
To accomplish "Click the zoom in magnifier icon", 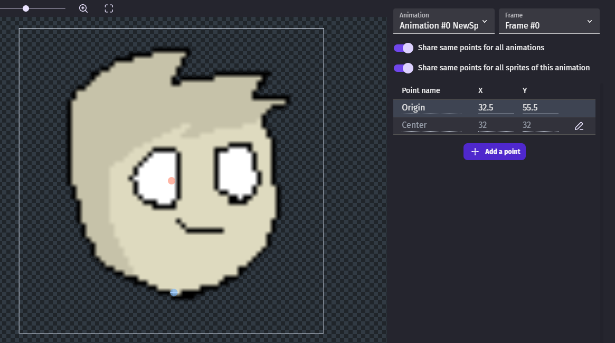I will click(83, 8).
